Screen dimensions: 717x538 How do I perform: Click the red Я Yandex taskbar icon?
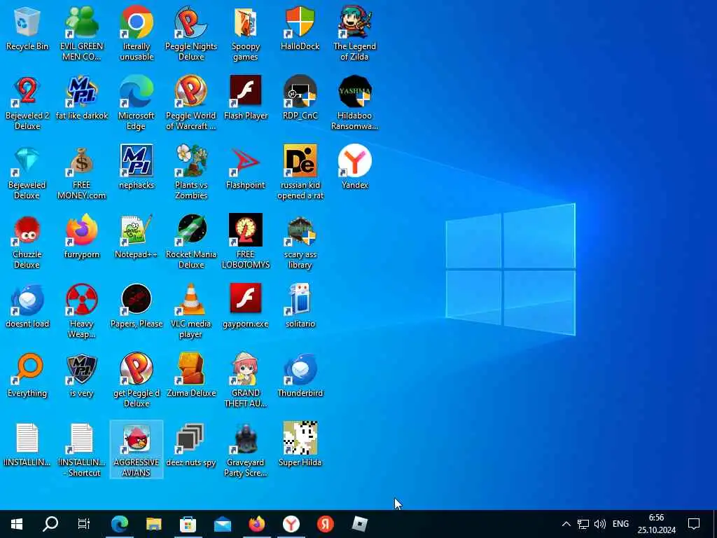(x=325, y=524)
